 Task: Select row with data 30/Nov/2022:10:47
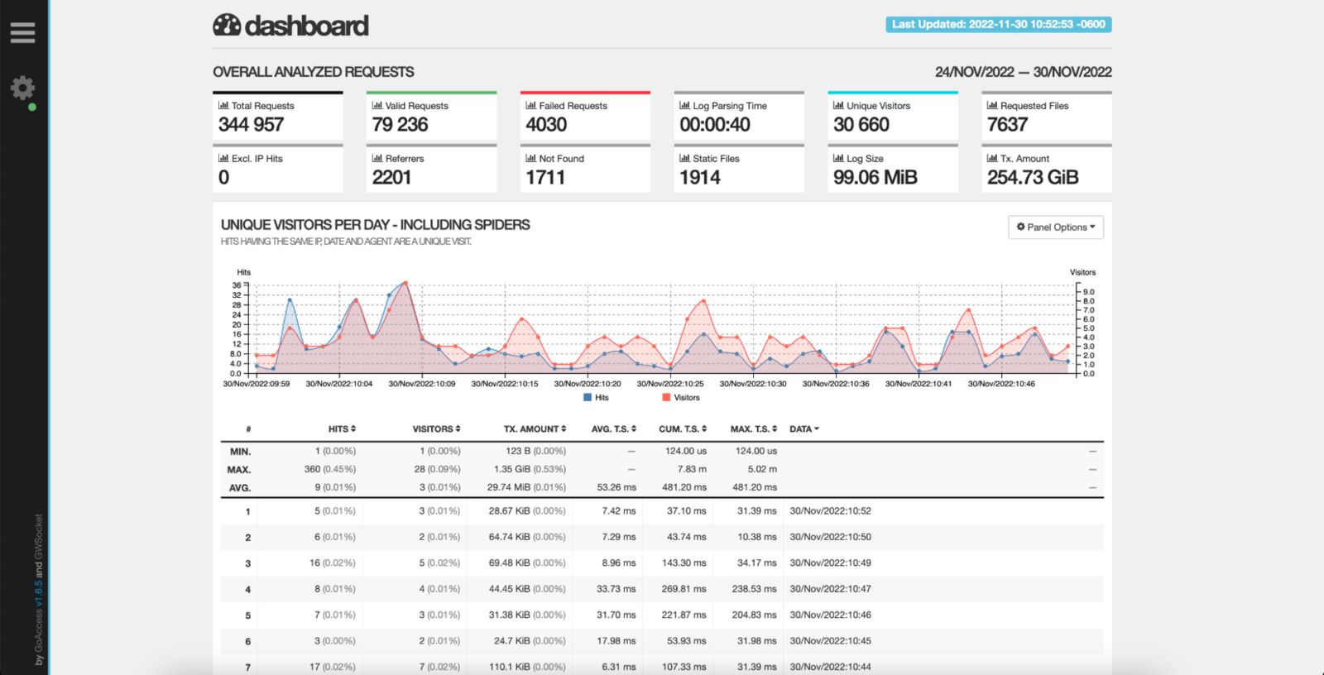(x=662, y=589)
